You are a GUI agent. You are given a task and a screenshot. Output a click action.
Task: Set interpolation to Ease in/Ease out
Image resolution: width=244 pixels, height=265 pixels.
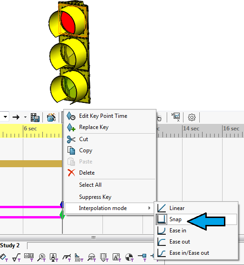pyautogui.click(x=196, y=253)
